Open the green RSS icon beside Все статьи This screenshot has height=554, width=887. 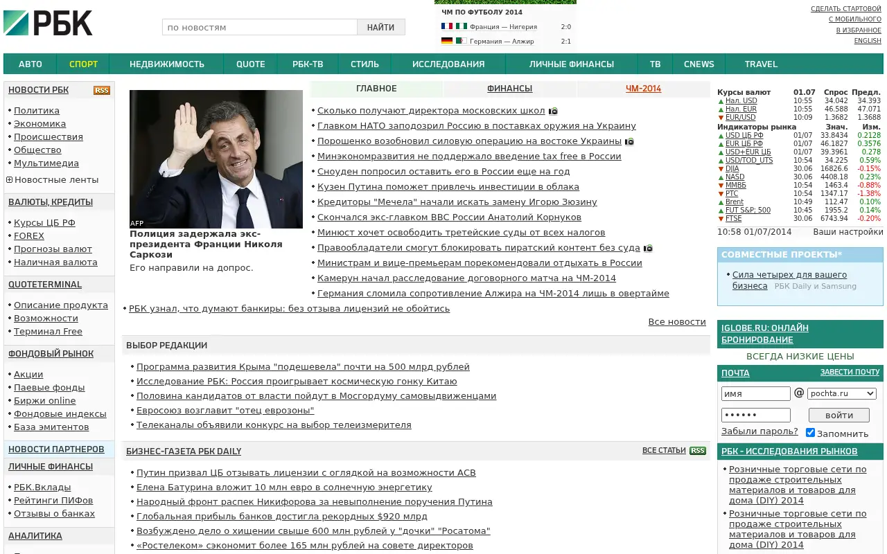[x=698, y=451]
